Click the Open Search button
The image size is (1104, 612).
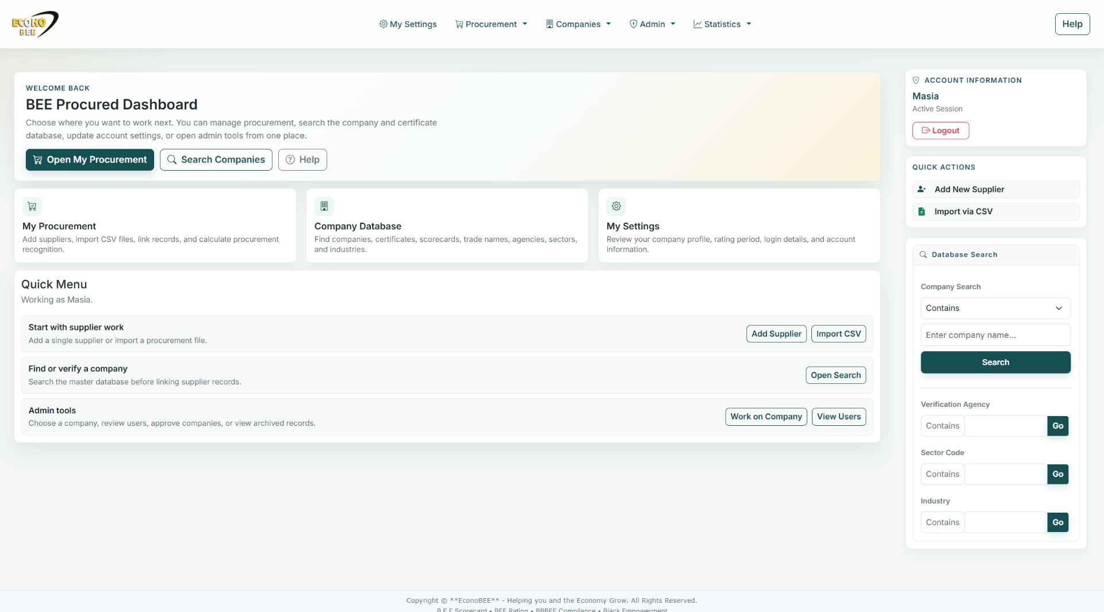pos(835,375)
